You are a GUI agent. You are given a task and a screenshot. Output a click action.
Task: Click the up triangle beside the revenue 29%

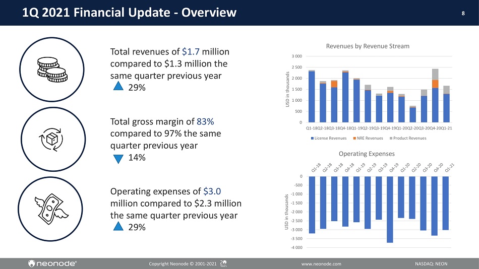118,86
